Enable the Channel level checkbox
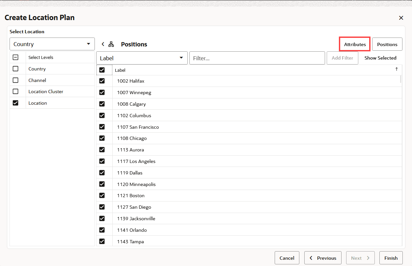 pyautogui.click(x=15, y=80)
